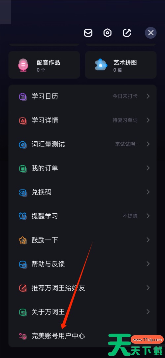Close the profile panel with X
Image resolution: width=165 pixels, height=358 pixels.
[150, 33]
